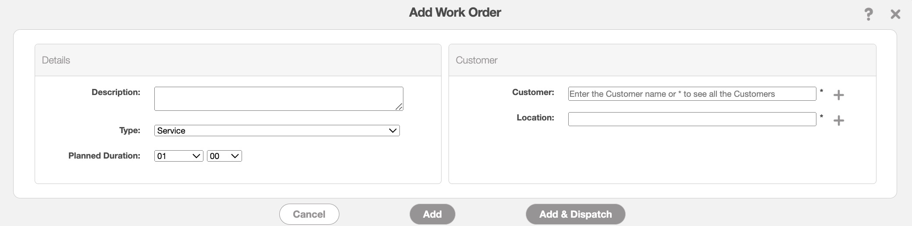
Task: Expand the Planned Duration hours dropdown
Action: tap(178, 156)
